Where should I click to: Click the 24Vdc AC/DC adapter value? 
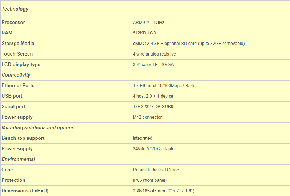[x=154, y=149]
